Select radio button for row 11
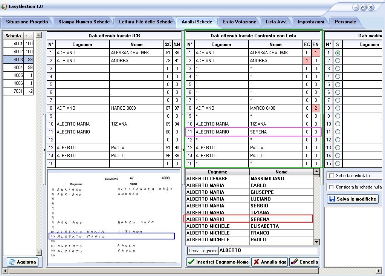Viewport: 385px width, 276px height. [338, 132]
